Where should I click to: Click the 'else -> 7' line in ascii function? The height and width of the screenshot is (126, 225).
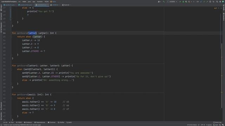(28, 113)
